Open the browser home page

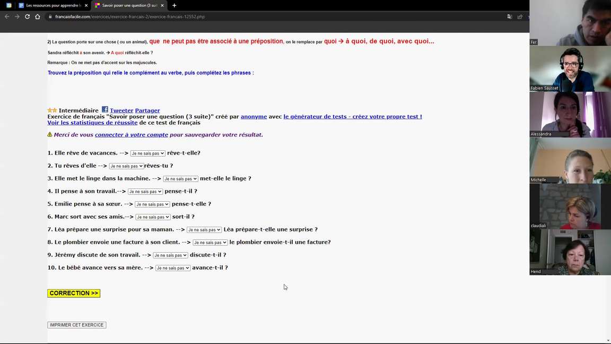pyautogui.click(x=38, y=17)
